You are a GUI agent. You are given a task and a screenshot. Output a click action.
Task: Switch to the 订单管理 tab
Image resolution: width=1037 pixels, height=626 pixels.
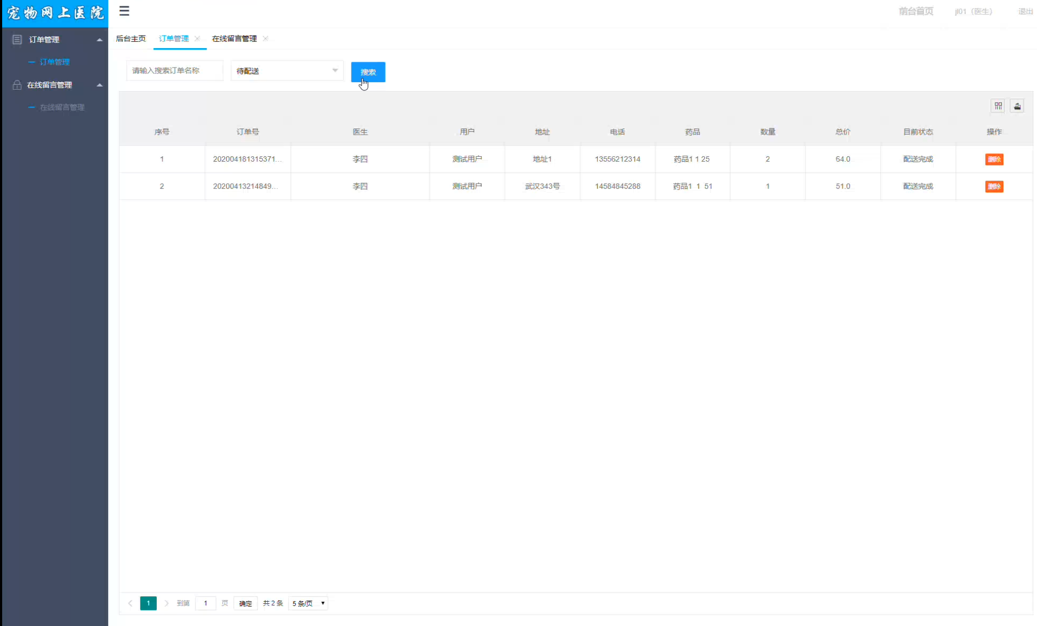click(x=174, y=38)
